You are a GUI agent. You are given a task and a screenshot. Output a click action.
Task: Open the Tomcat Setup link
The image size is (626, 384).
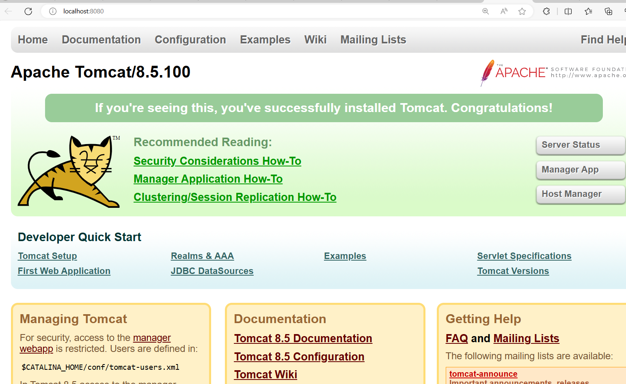click(x=47, y=256)
